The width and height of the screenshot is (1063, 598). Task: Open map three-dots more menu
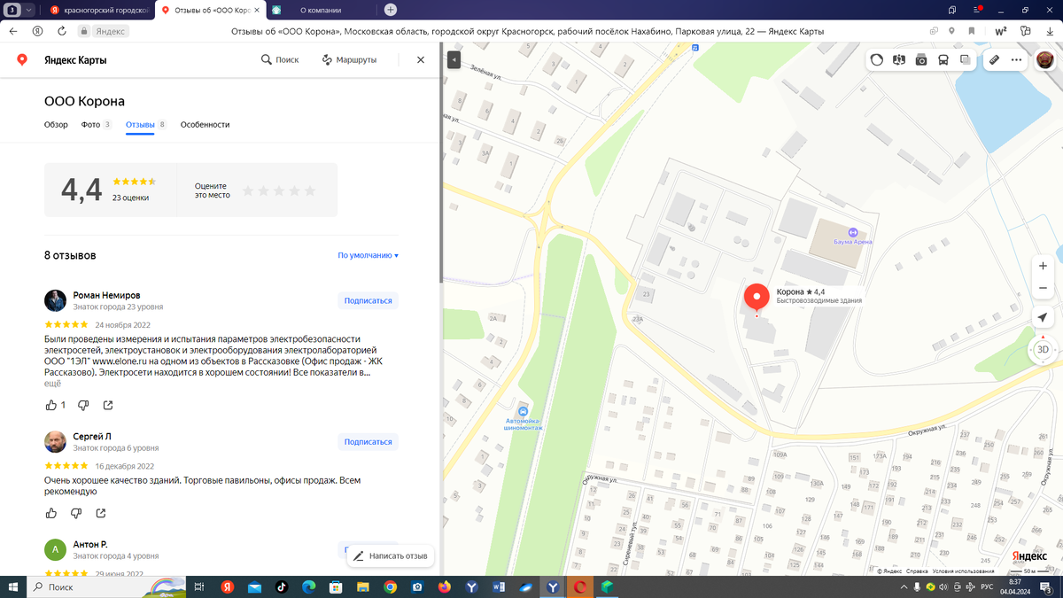point(1016,60)
